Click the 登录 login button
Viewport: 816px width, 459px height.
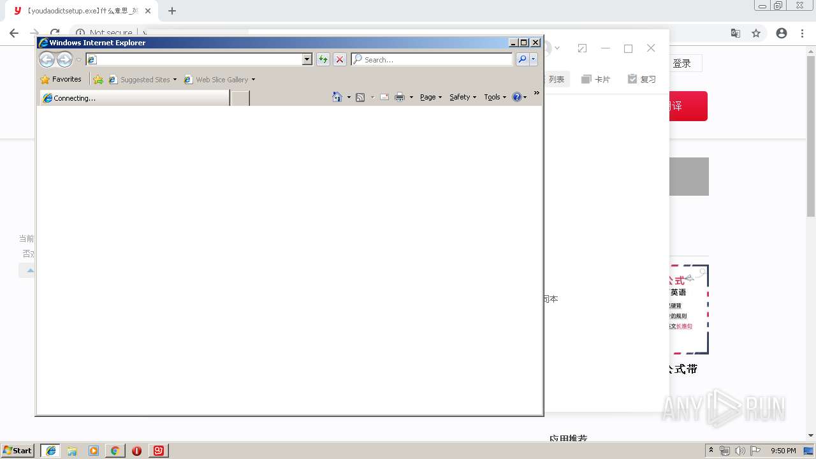[682, 63]
